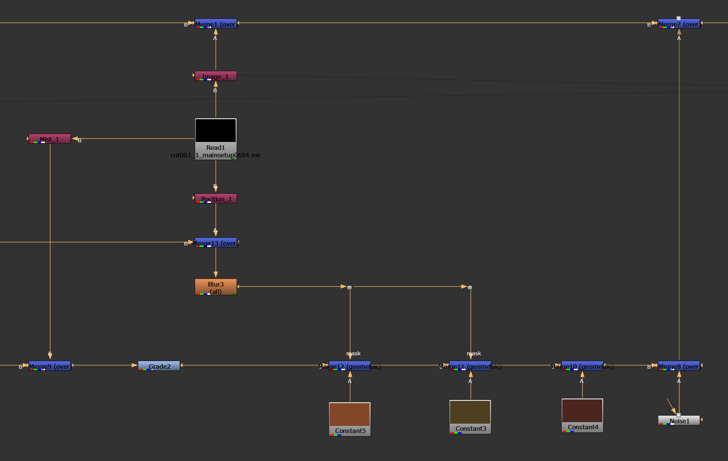Click the A input arrow below Merge7

[x=679, y=32]
